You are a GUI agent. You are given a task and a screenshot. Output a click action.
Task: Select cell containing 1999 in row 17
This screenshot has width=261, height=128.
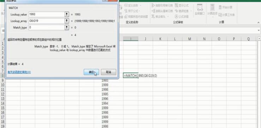click(101, 117)
